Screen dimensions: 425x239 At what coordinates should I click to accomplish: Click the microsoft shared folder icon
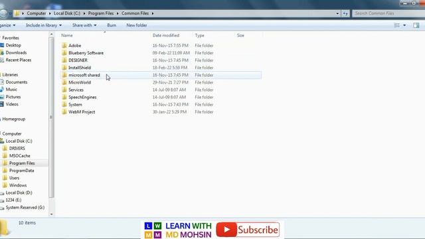click(x=64, y=75)
